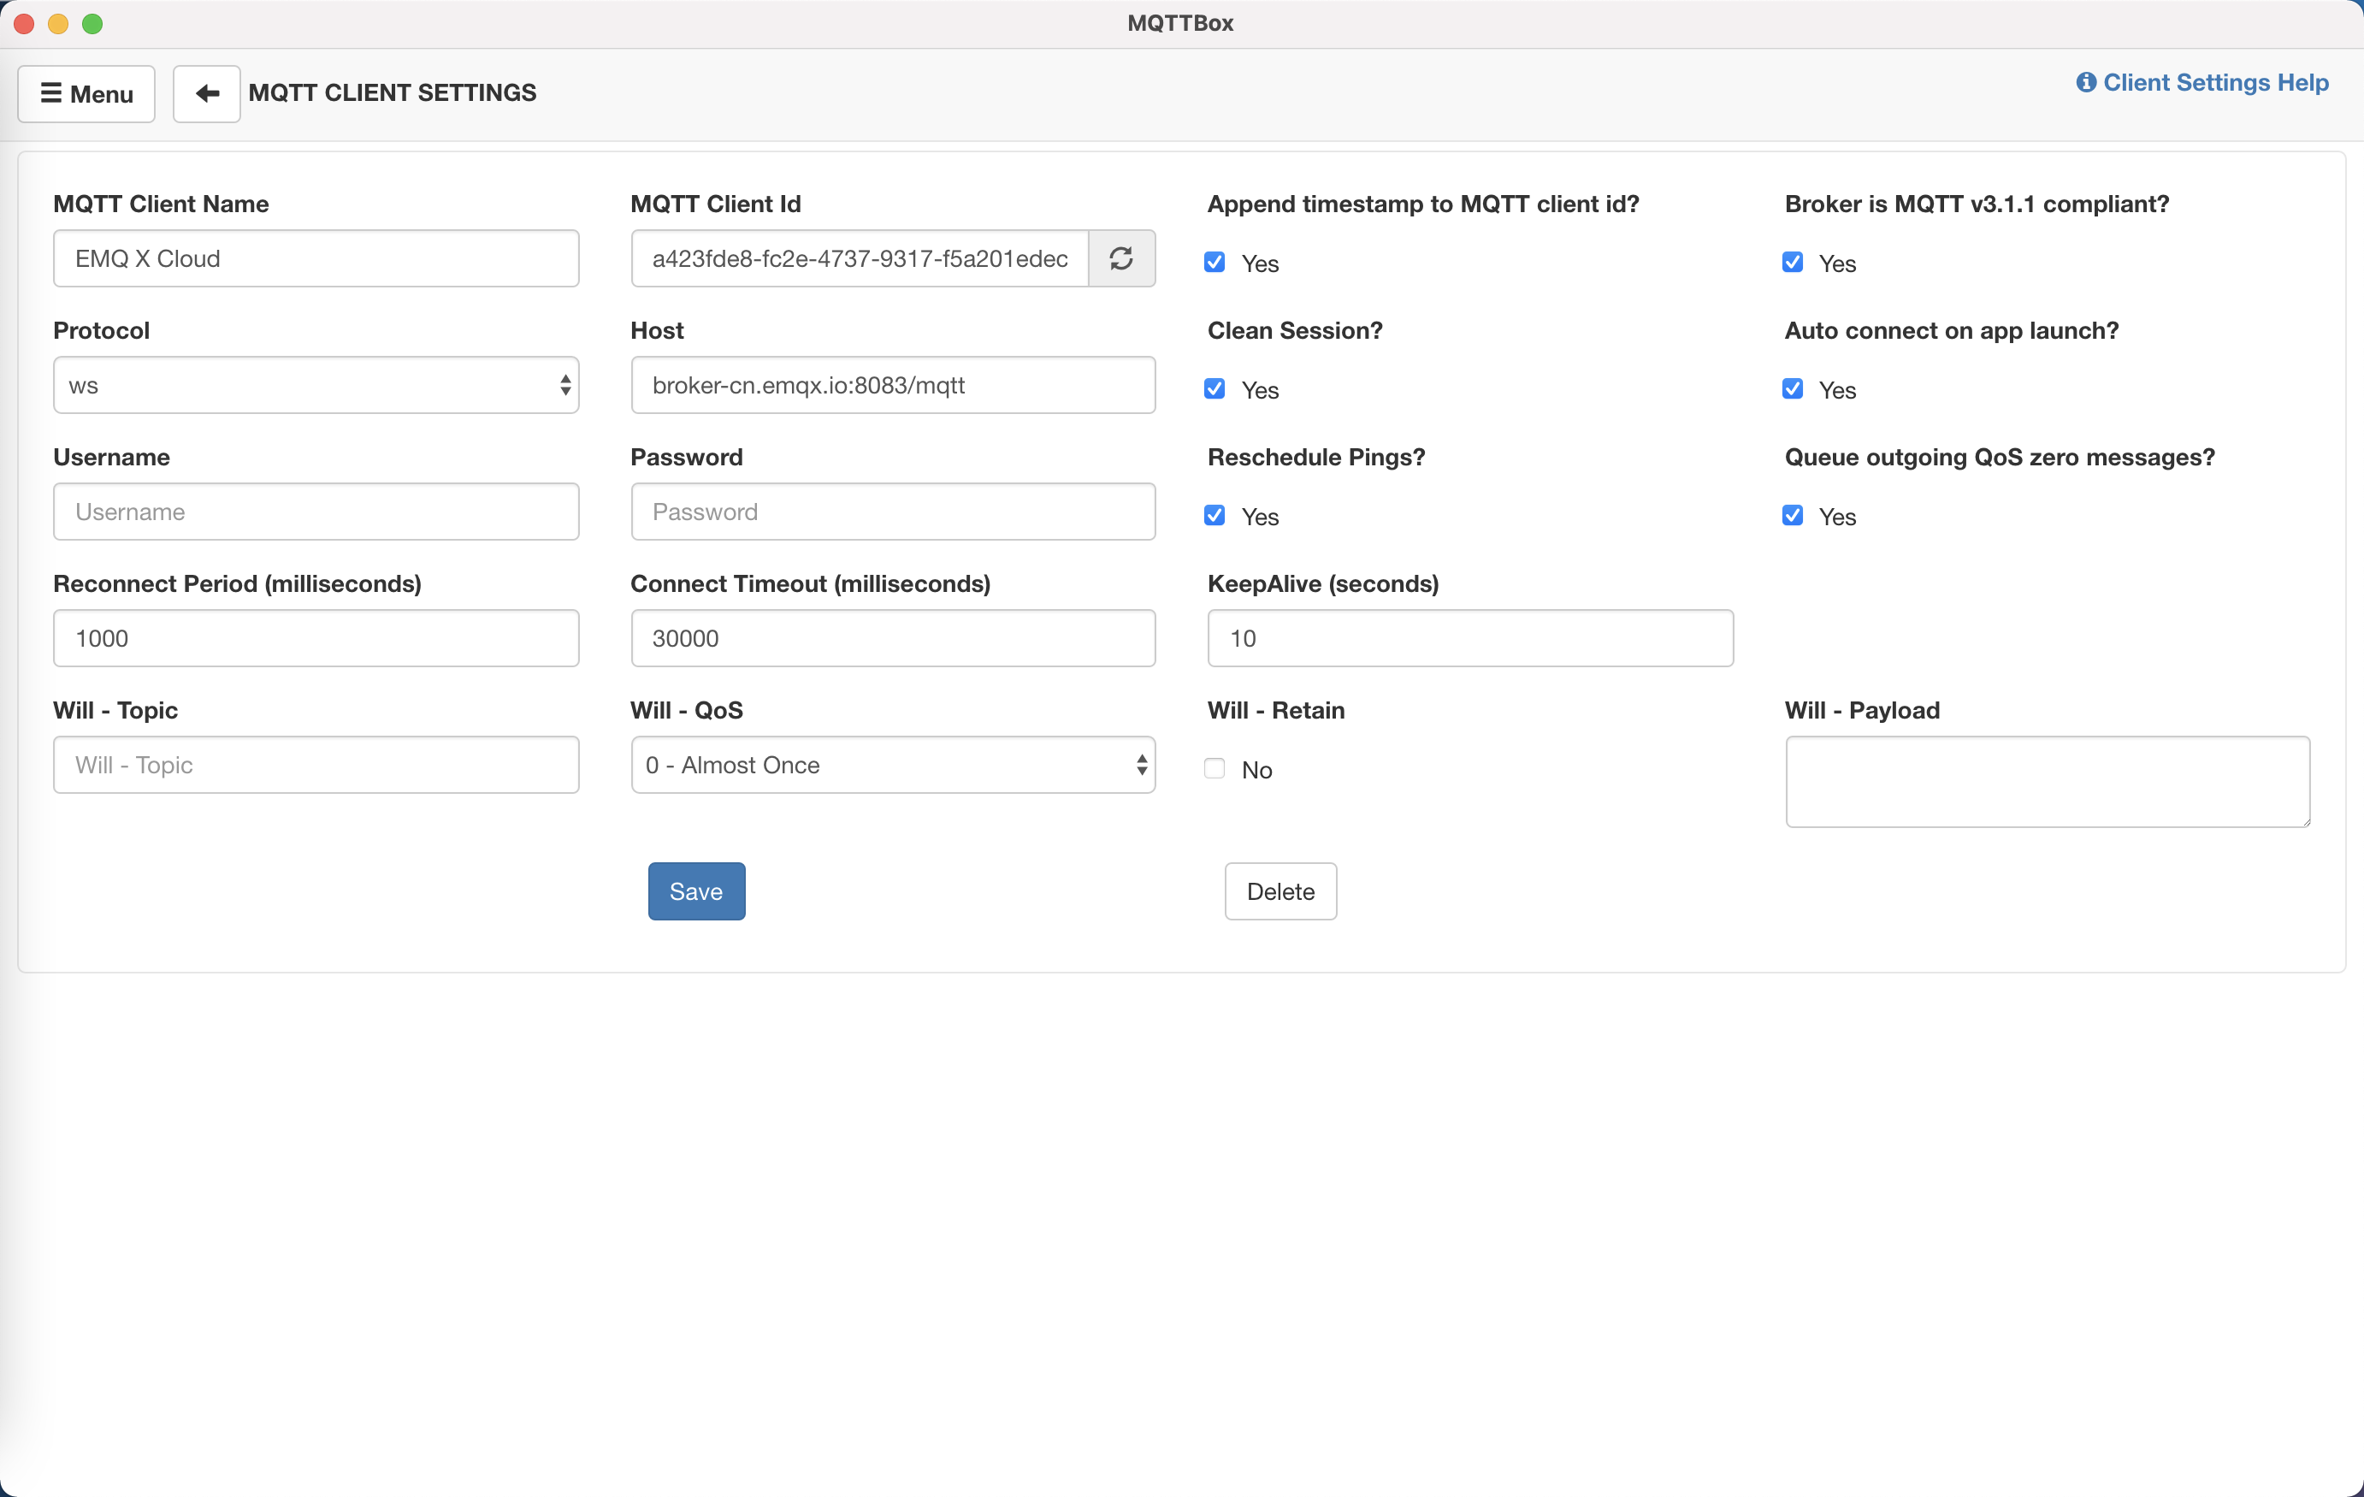Screen dimensions: 2364x1497
Task: Click the MQTT CLIENT SETTINGS header tab
Action: pyautogui.click(x=393, y=92)
